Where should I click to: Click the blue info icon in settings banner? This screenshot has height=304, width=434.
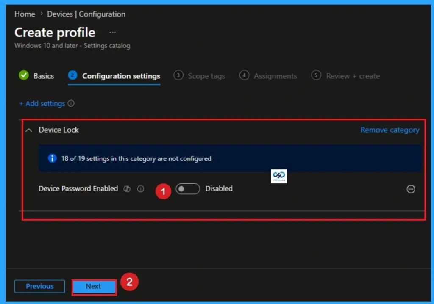click(52, 158)
